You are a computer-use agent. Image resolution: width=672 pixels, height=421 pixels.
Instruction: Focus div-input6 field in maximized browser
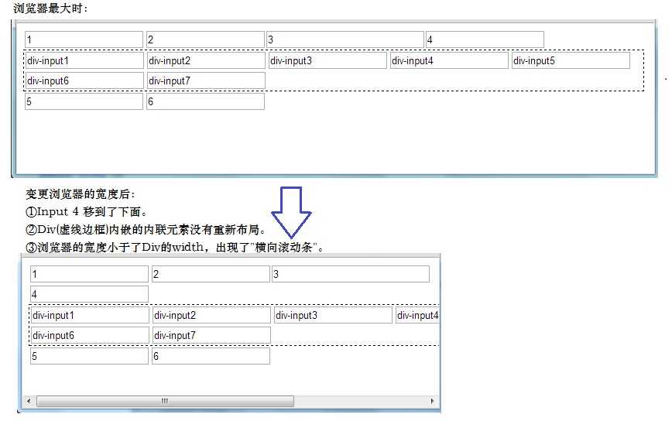pos(84,80)
